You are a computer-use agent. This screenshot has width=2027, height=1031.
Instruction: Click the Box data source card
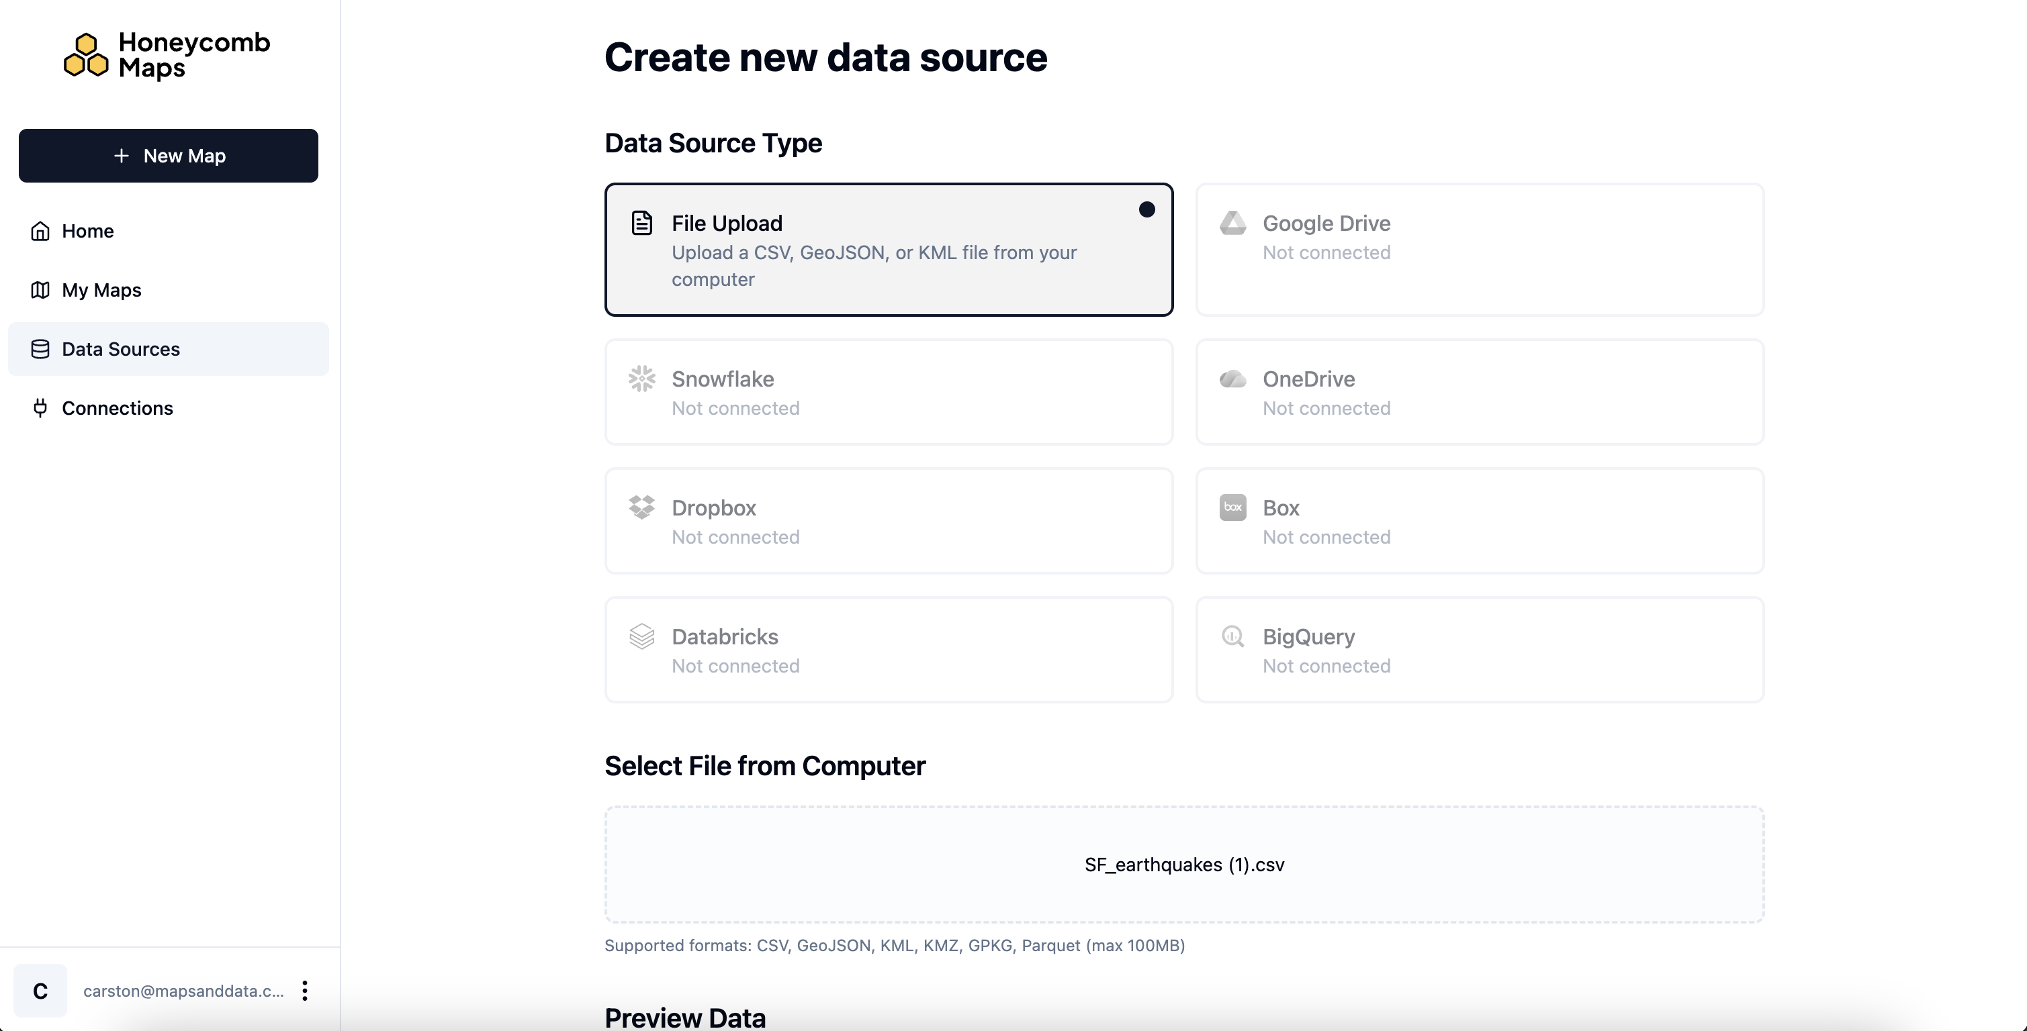[1480, 521]
